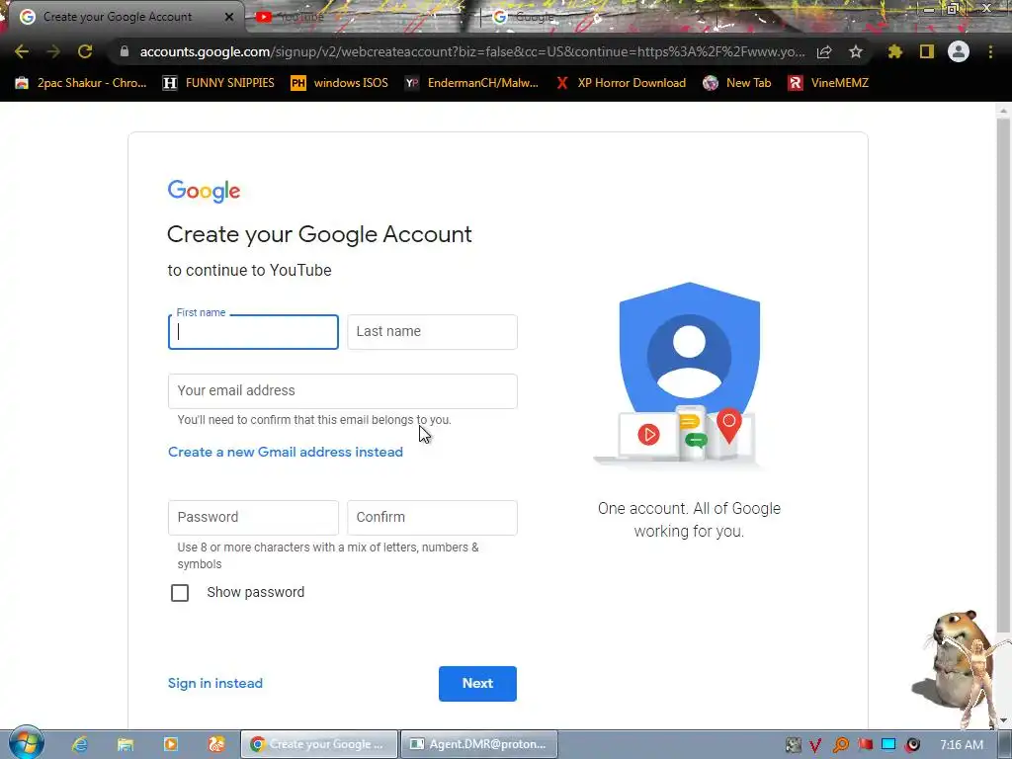
Task: Share this page using the share icon
Action: (824, 51)
